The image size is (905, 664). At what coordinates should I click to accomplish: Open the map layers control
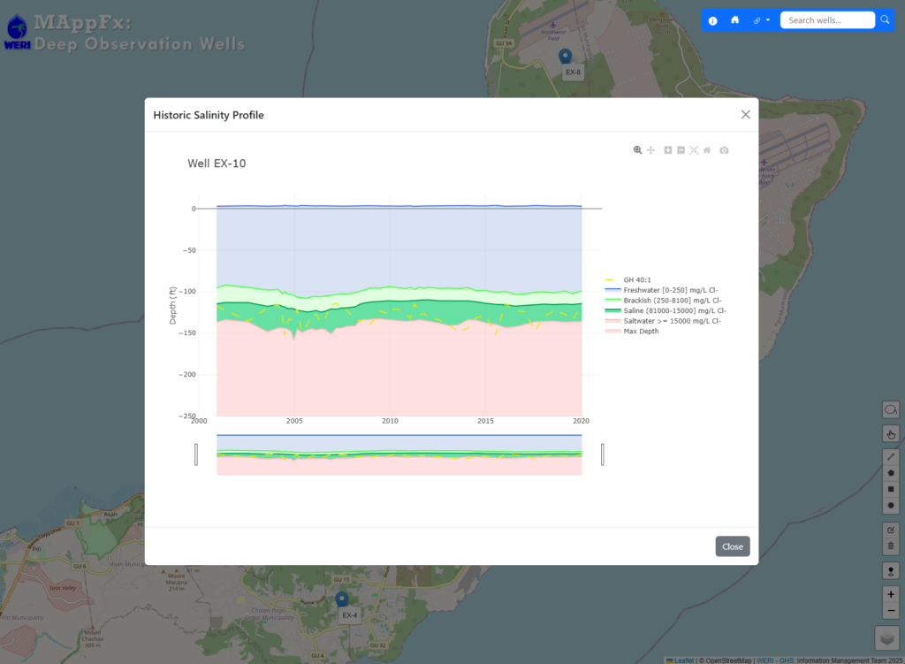coord(888,637)
